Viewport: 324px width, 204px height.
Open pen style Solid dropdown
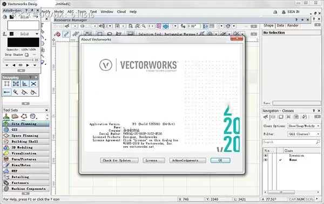pos(37,34)
